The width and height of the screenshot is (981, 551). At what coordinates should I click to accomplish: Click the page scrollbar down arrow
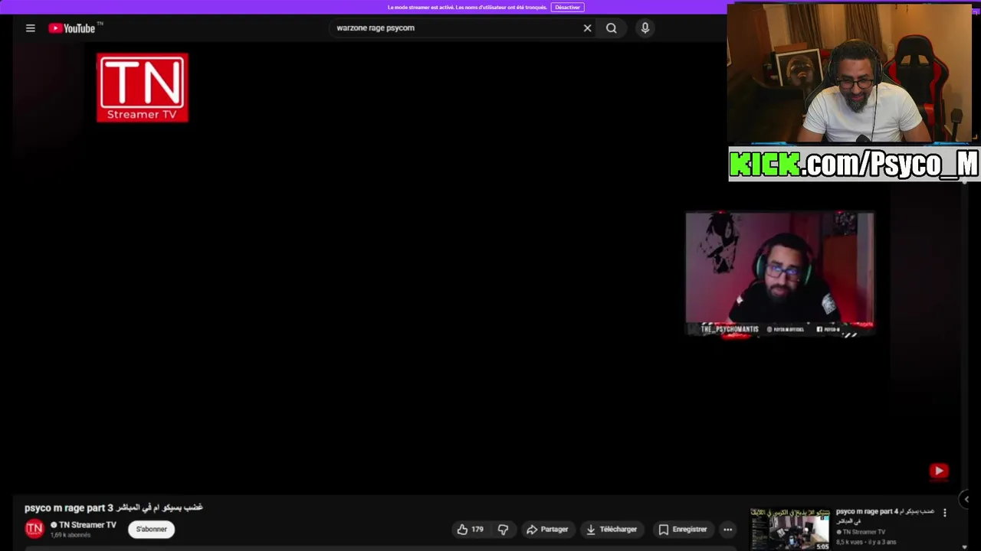(x=965, y=547)
